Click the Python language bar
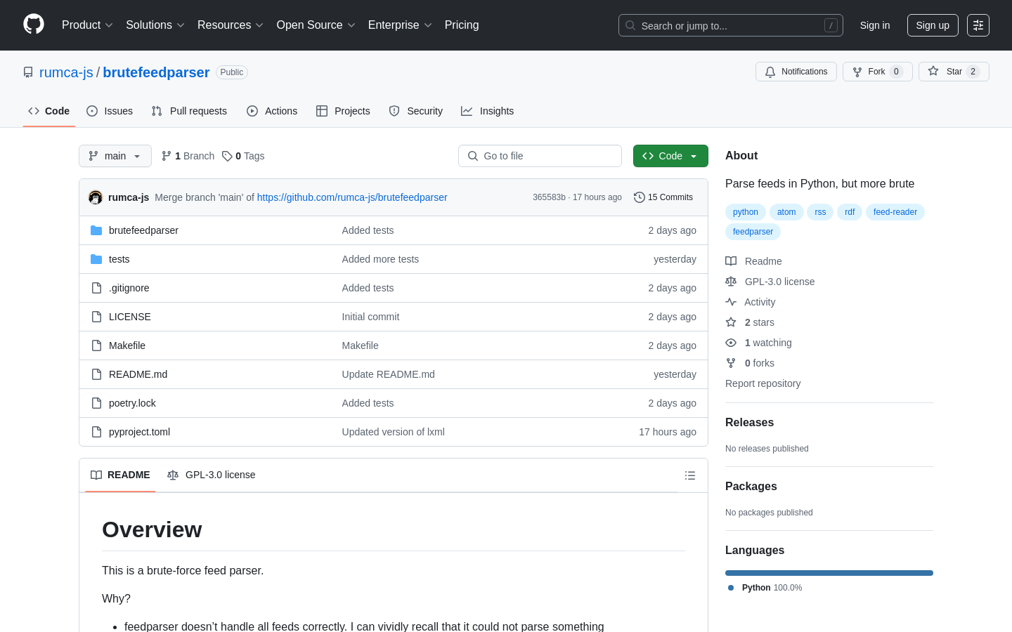The width and height of the screenshot is (1012, 632). pyautogui.click(x=829, y=573)
